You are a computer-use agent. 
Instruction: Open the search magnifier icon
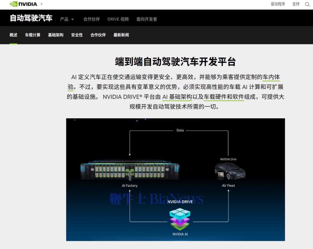tap(307, 4)
